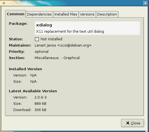
Task: Click the Installed Version heading
Action: coord(25,69)
